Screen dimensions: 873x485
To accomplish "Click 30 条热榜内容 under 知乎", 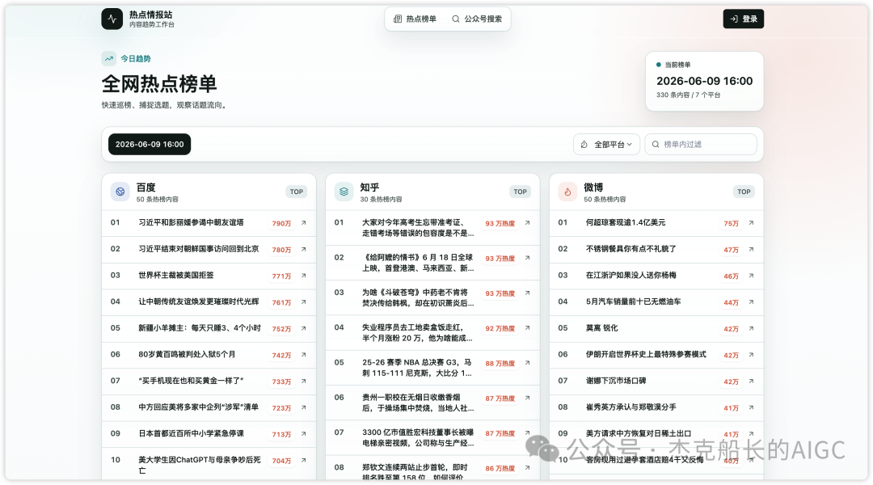I will [381, 200].
